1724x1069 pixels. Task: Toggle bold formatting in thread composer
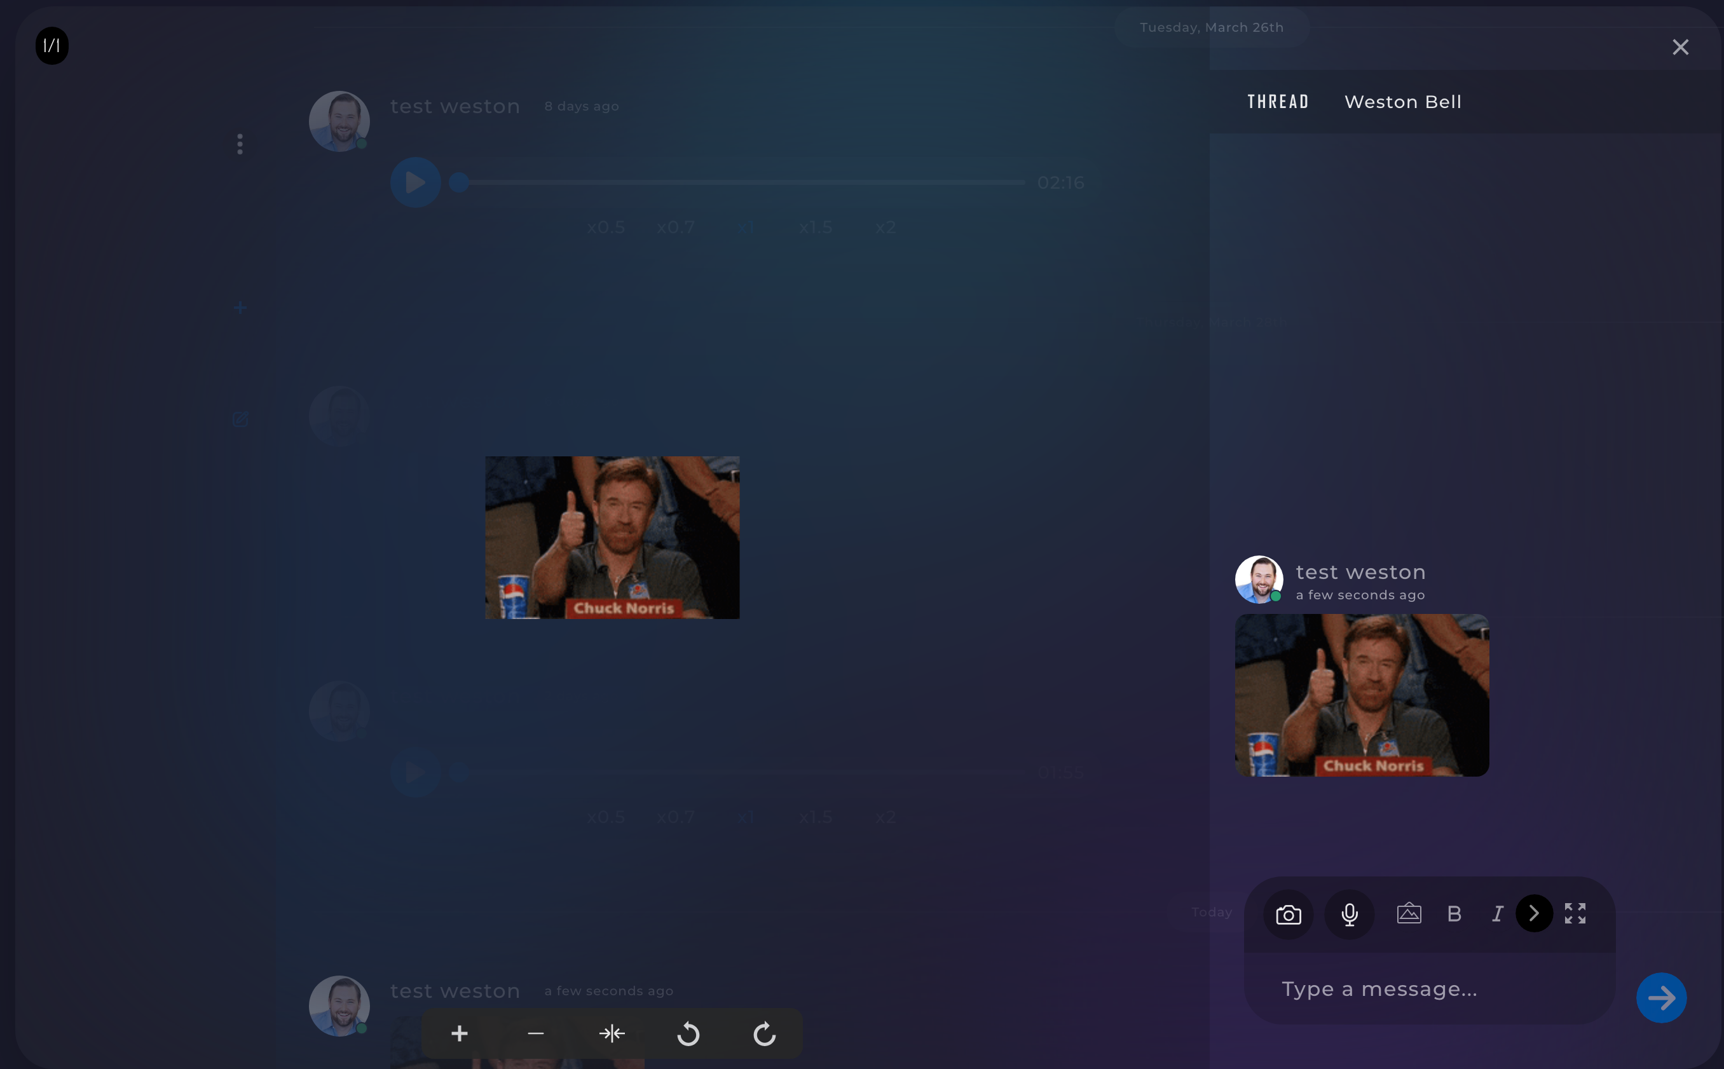click(1454, 914)
